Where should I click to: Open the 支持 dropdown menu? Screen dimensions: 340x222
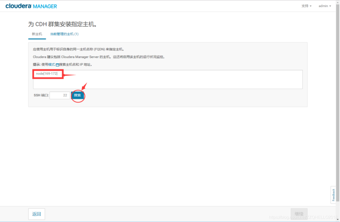pos(306,6)
